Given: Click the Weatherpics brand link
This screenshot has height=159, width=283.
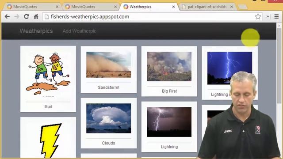Looking at the screenshot, I should point(36,31).
